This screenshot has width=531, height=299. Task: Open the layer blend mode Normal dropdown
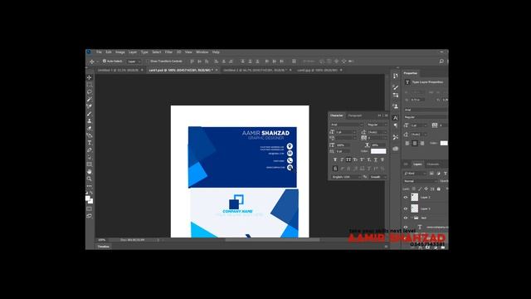[421, 181]
